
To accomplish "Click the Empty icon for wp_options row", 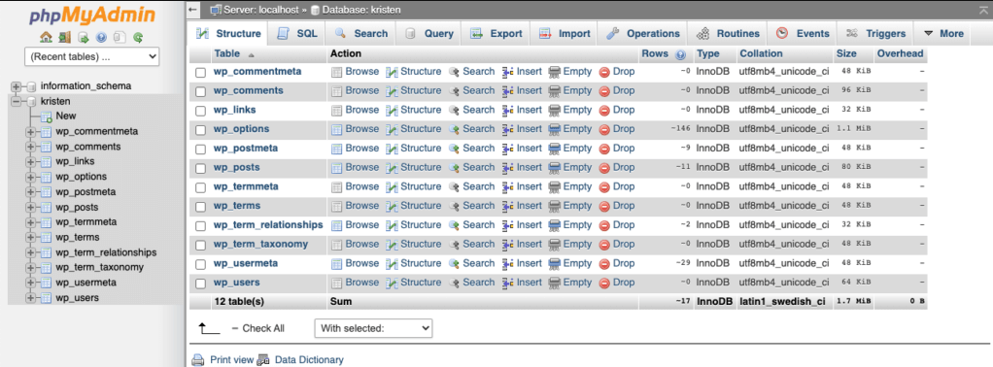I will coord(555,129).
